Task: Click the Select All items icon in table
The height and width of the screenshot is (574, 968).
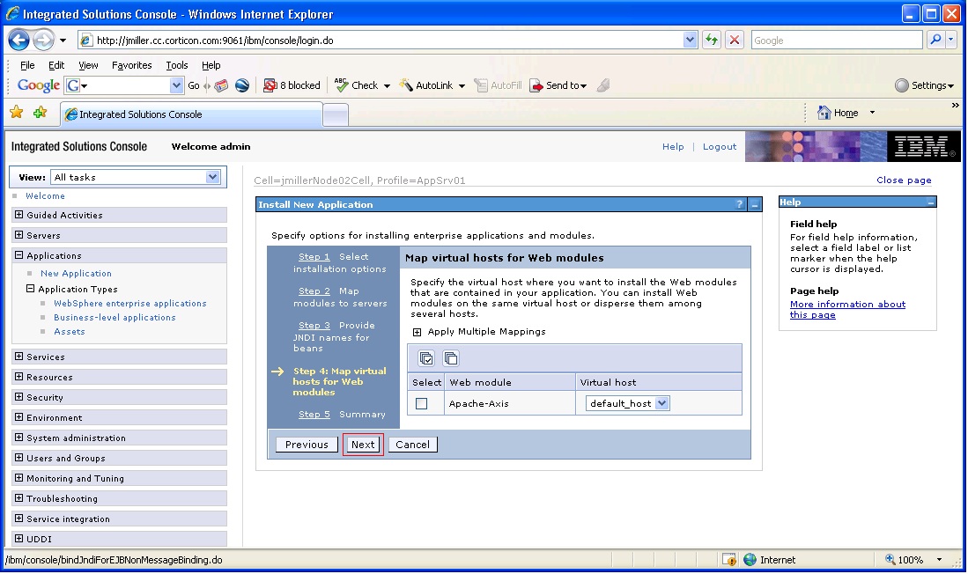Action: click(426, 358)
